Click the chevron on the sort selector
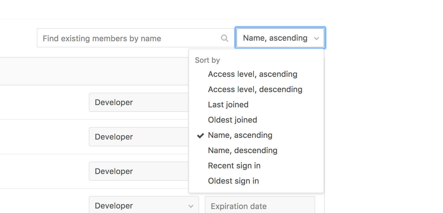 click(x=317, y=38)
